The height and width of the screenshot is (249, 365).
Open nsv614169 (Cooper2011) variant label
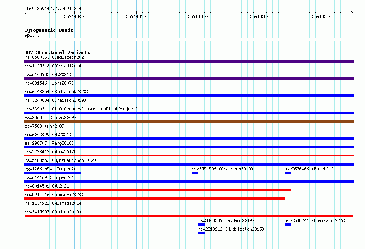pyautogui.click(x=52, y=177)
